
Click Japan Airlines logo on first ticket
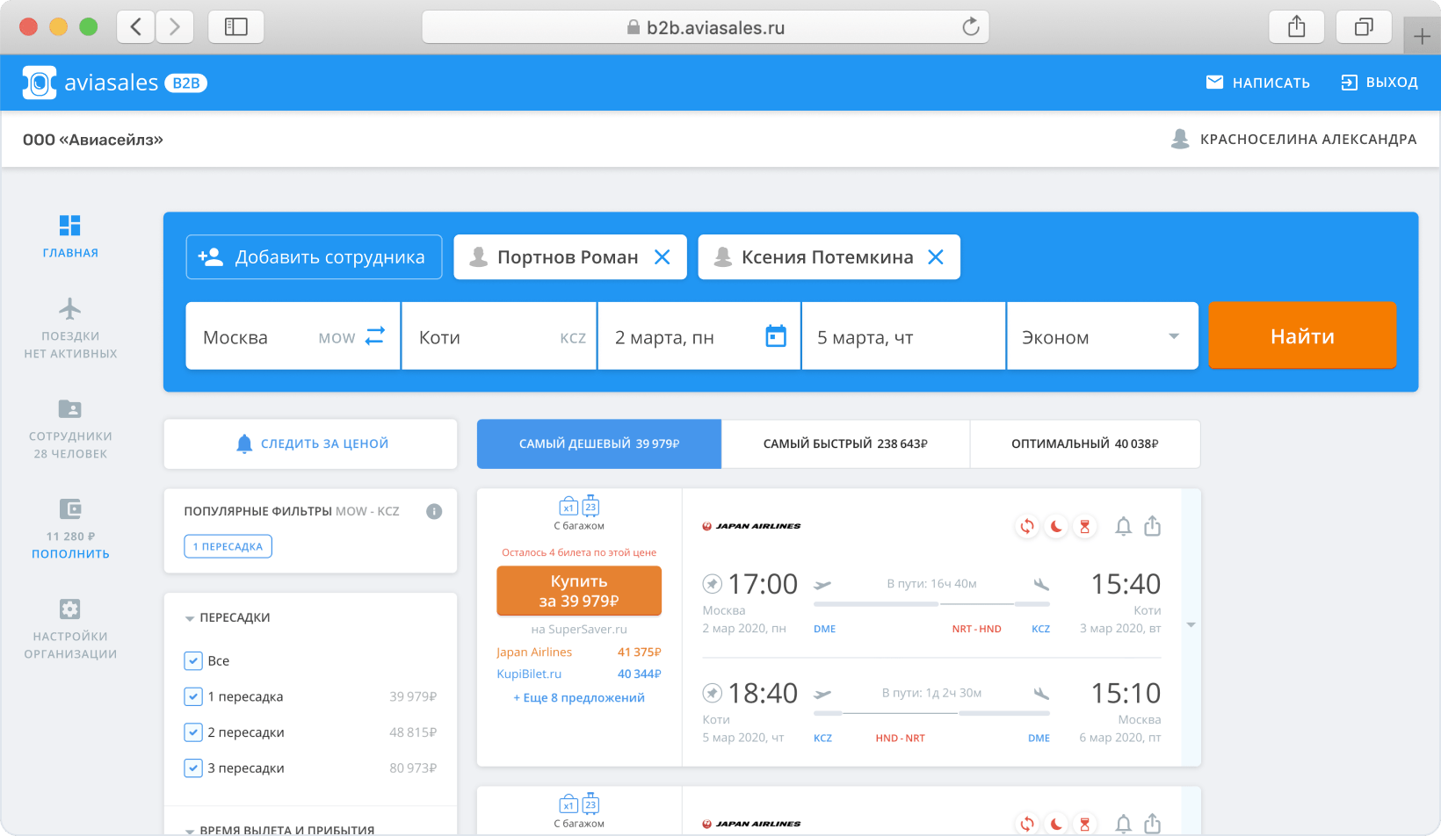[751, 526]
